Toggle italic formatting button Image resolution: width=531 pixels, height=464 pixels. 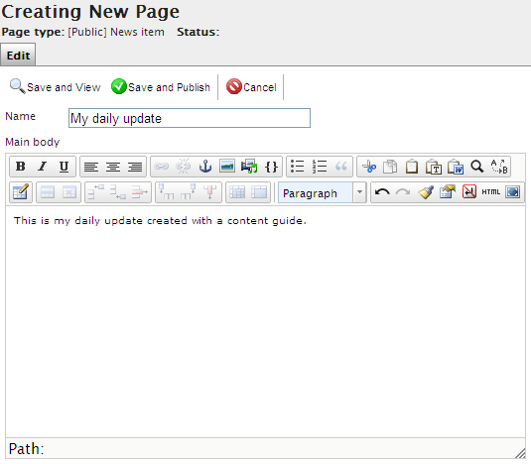click(x=43, y=167)
